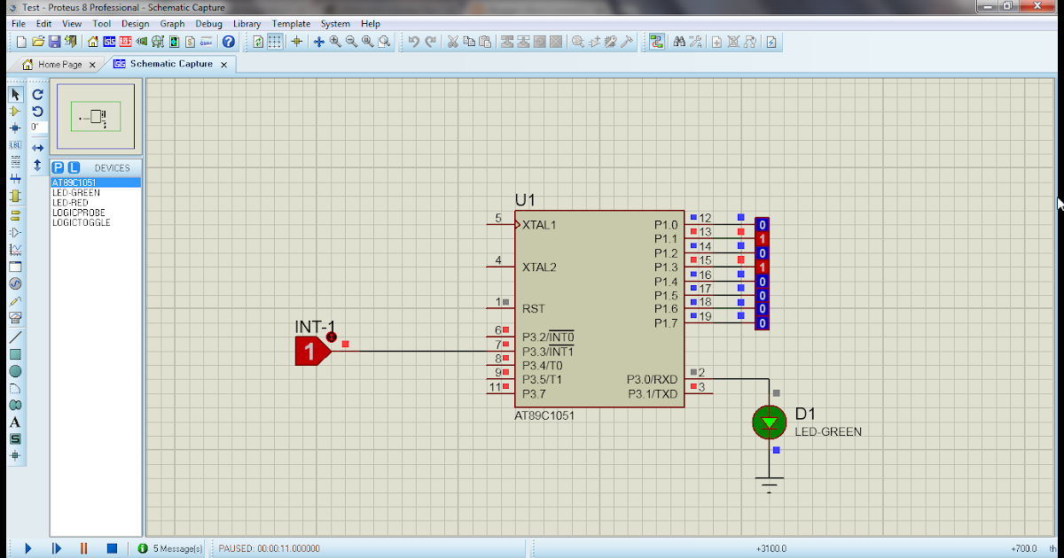The height and width of the screenshot is (558, 1064).
Task: Select LED-GREEN in the Devices list
Action: click(75, 192)
